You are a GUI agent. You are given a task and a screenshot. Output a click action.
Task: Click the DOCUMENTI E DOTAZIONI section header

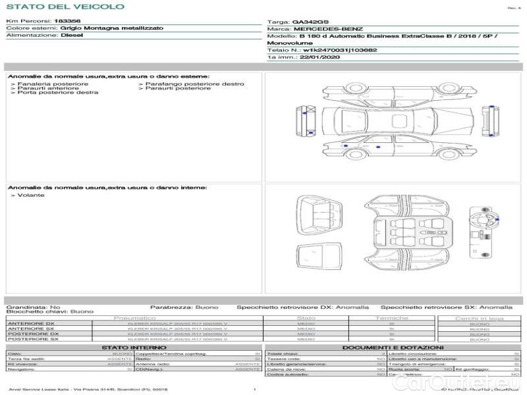tap(393, 348)
